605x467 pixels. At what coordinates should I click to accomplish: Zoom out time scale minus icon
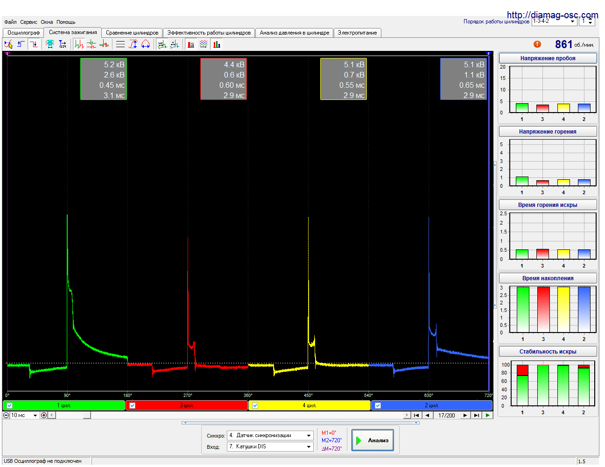click(x=6, y=415)
